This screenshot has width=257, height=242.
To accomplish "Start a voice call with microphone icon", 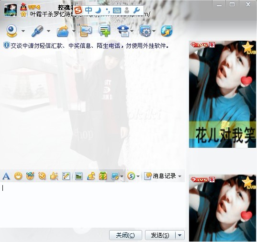I will click(x=37, y=31).
